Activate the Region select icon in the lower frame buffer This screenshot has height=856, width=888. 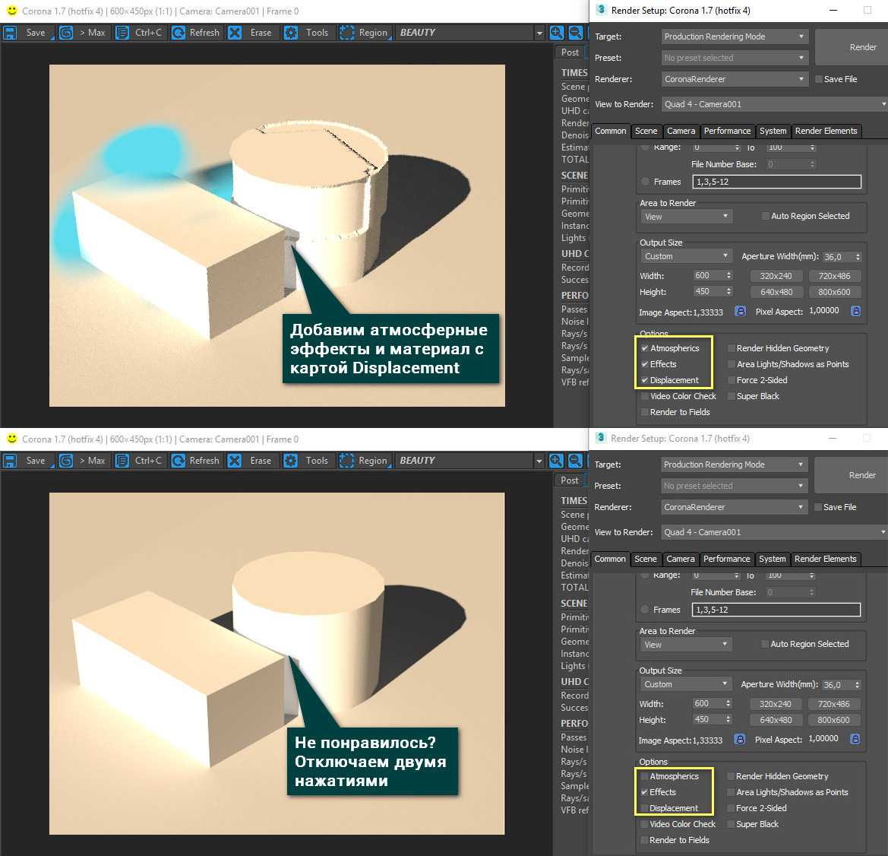pyautogui.click(x=347, y=461)
